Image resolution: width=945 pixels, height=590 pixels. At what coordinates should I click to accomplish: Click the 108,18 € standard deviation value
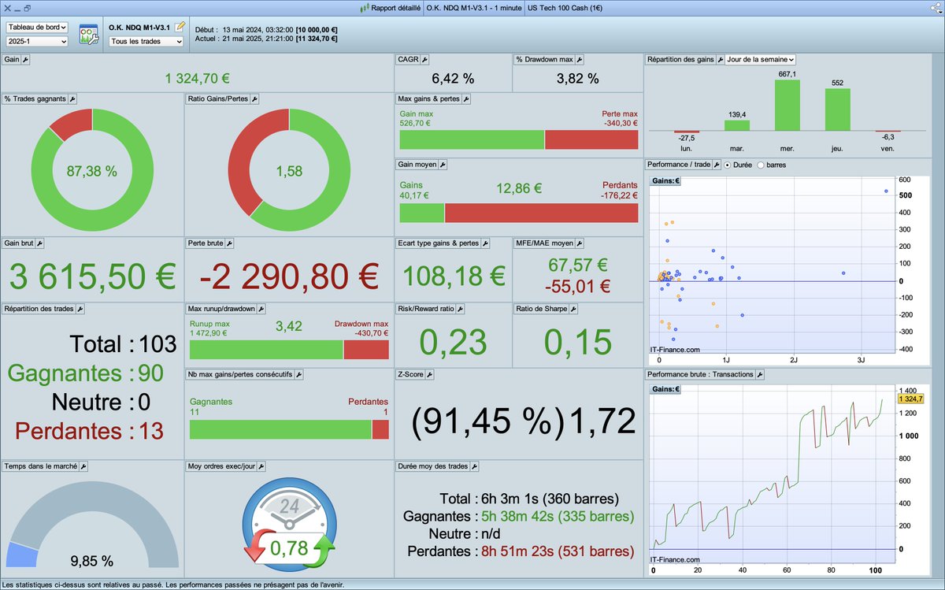[454, 276]
